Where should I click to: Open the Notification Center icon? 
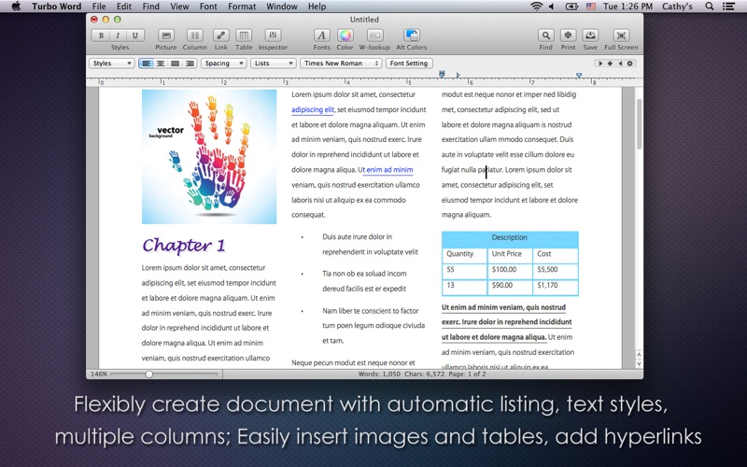pos(728,7)
